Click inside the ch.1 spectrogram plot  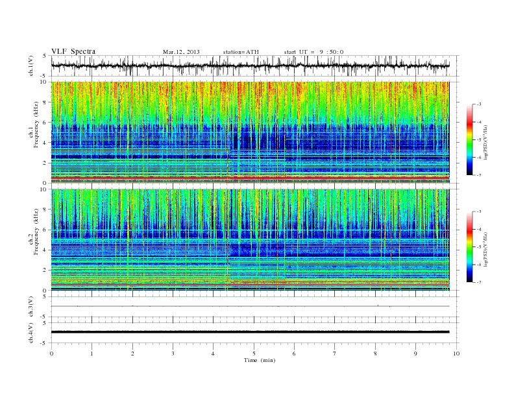(x=250, y=132)
